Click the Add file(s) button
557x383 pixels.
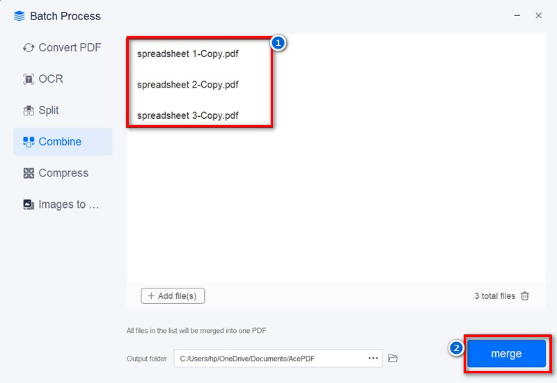click(173, 295)
